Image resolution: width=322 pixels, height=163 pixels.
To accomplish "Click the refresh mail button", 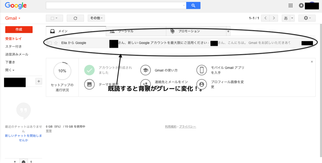I will (x=75, y=18).
